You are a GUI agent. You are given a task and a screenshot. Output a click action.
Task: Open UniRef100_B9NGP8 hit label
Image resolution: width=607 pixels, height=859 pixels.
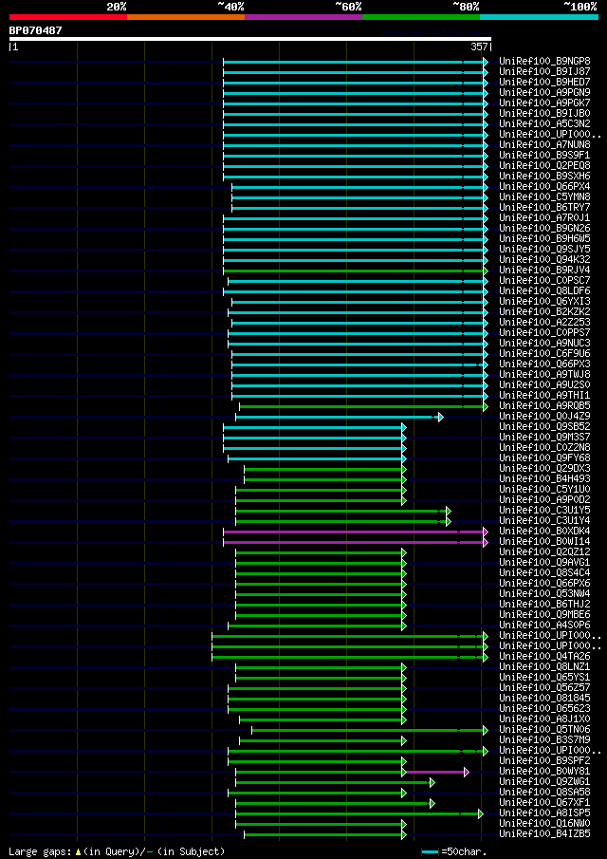pos(544,61)
